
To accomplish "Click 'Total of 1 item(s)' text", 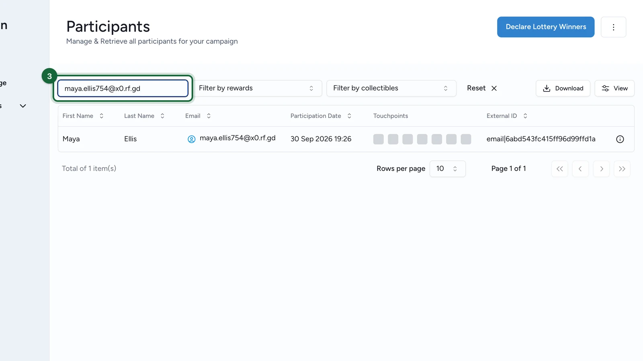I will click(x=89, y=168).
